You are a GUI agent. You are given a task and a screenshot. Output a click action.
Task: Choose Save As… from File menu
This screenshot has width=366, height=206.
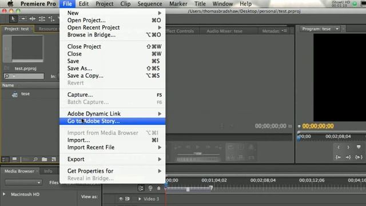[x=113, y=69]
